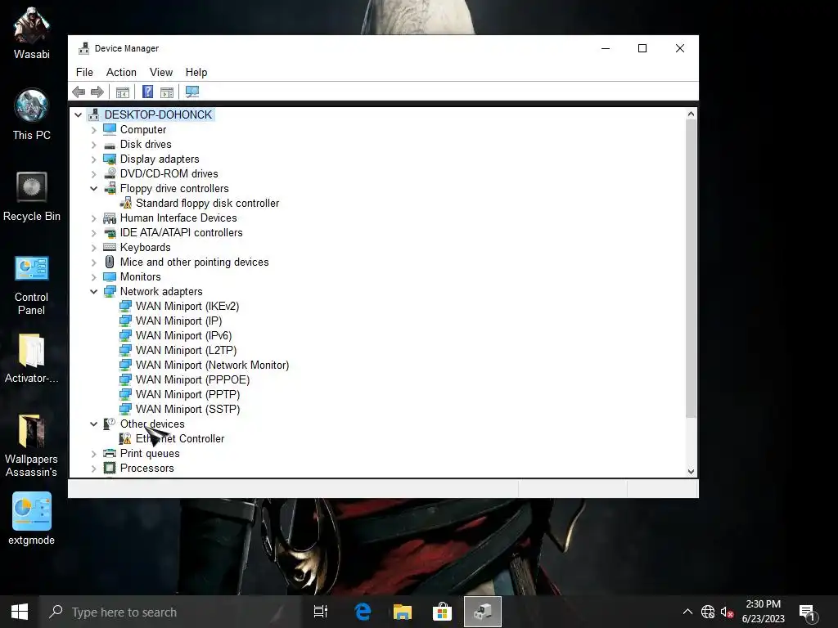Select the Network adapters category icon
838x628 pixels.
(x=110, y=292)
